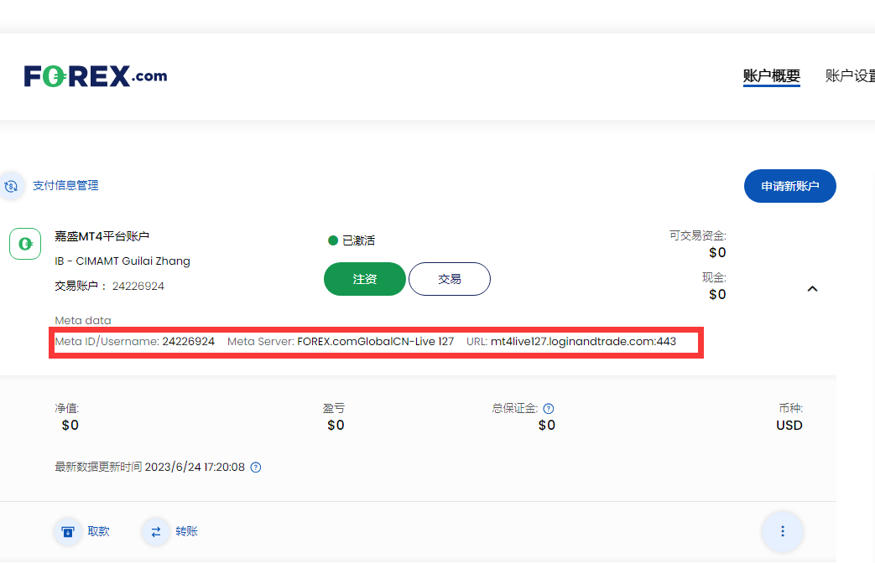Click the trading account number 24226924
The height and width of the screenshot is (563, 875).
click(138, 287)
